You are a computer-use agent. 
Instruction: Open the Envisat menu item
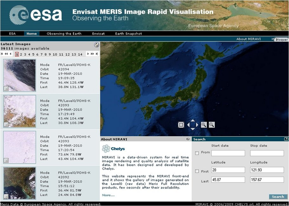(x=98, y=34)
